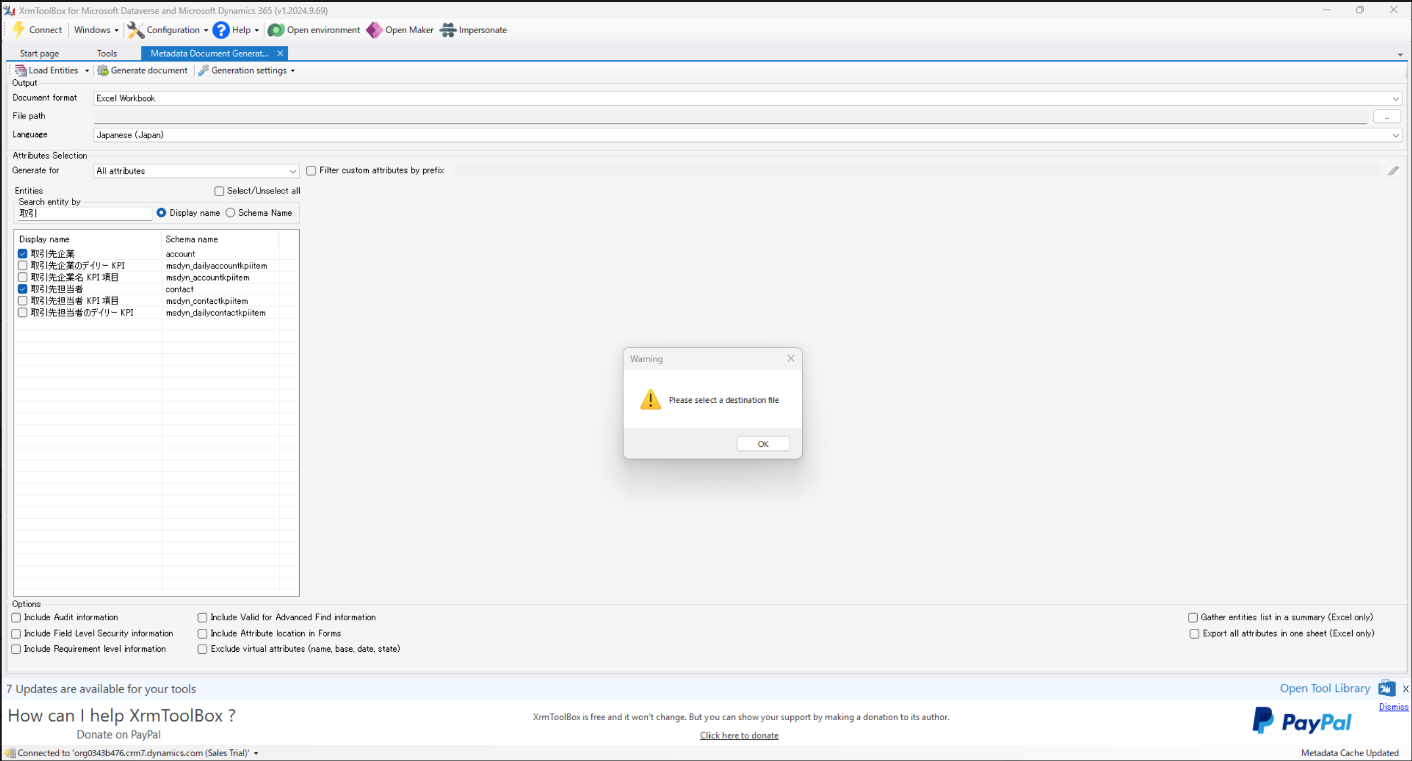Click the connection status icon in status bar
Image resolution: width=1412 pixels, height=761 pixels.
click(10, 753)
